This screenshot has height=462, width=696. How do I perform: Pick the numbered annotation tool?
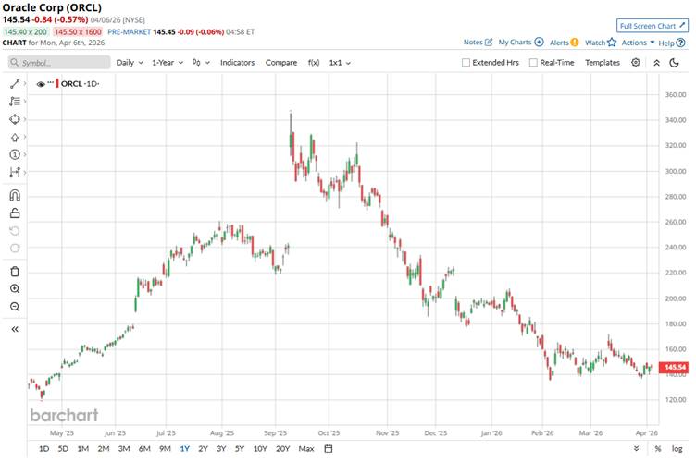tap(15, 154)
